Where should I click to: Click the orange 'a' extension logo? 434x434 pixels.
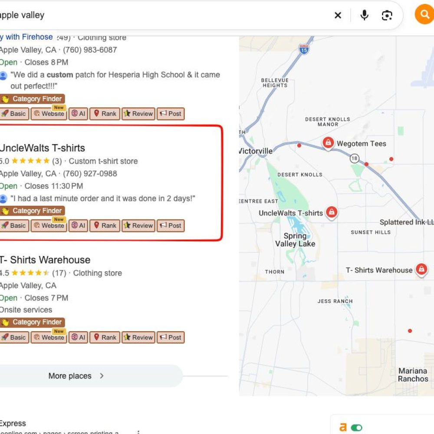(x=343, y=427)
